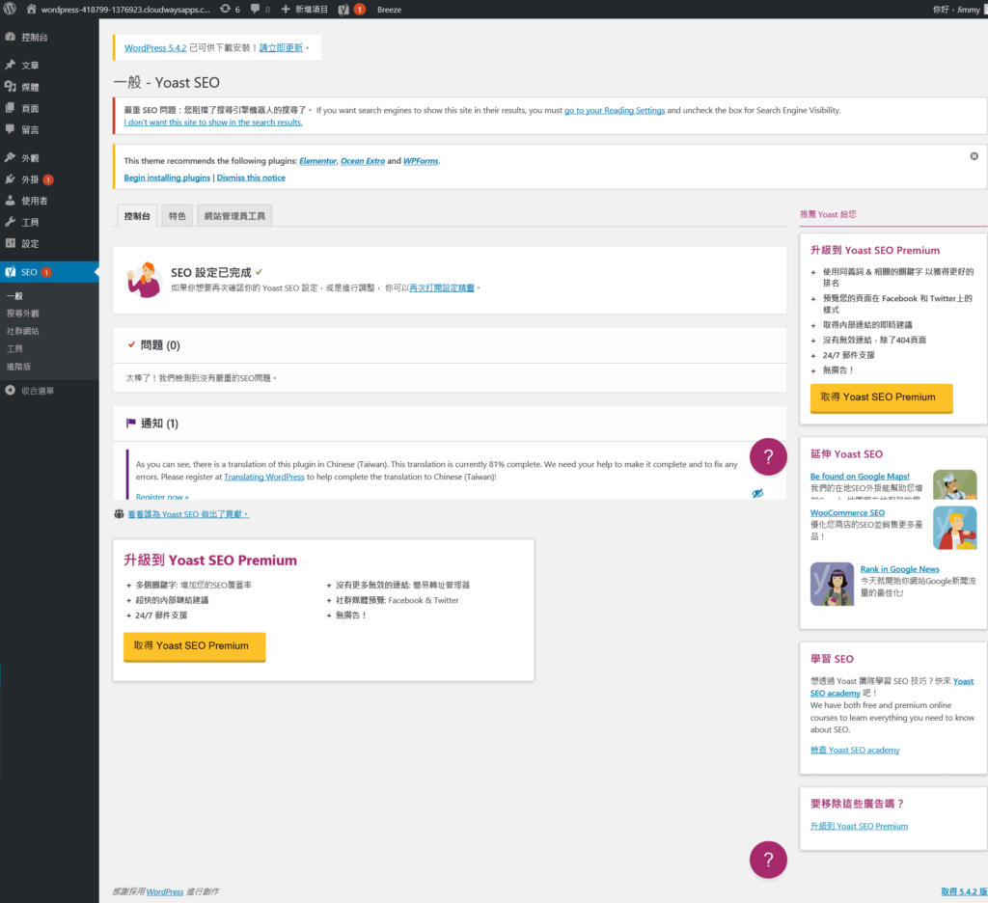Open Ocean Extra plugin link
Screen dimensions: 988x903
point(363,161)
